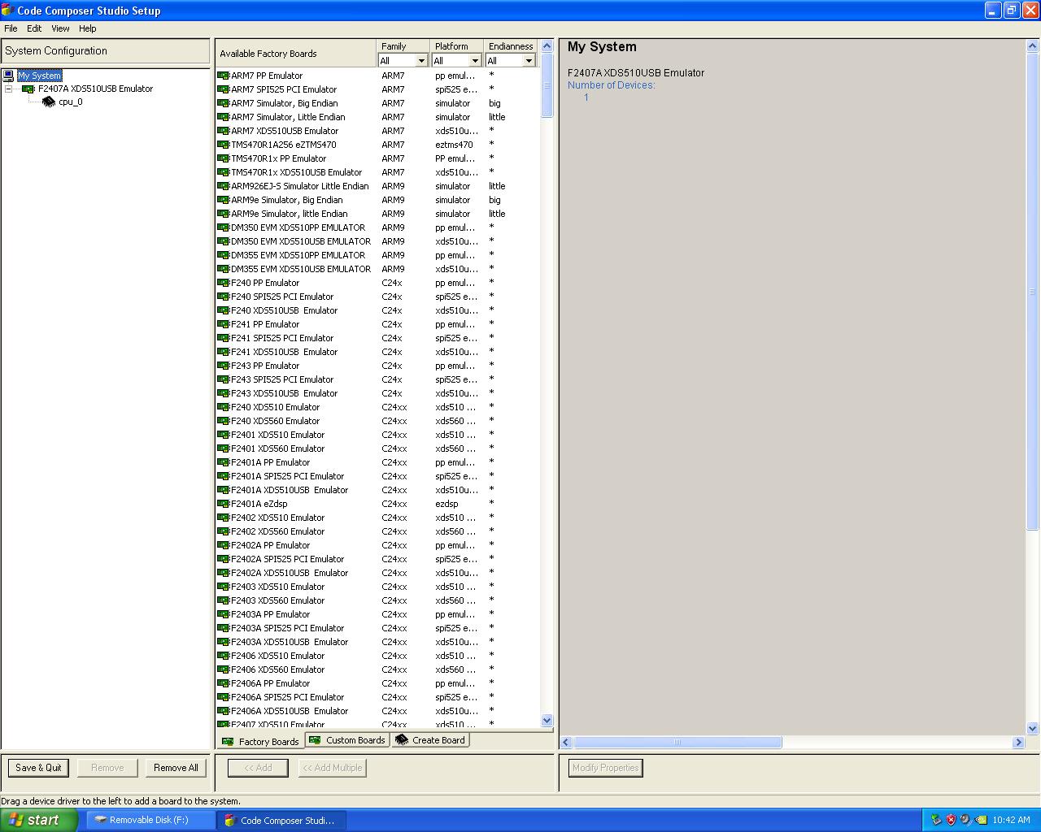Collapse the F2407A XDS510USB Emulator tree node
This screenshot has width=1041, height=832.
pyautogui.click(x=9, y=89)
